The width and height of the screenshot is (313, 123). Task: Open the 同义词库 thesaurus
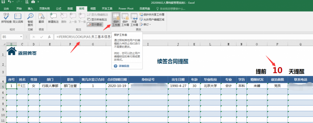pyautogui.click(x=18, y=18)
